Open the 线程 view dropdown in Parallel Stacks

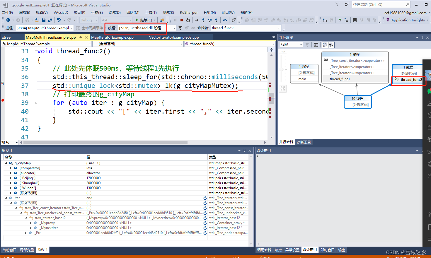click(x=291, y=45)
